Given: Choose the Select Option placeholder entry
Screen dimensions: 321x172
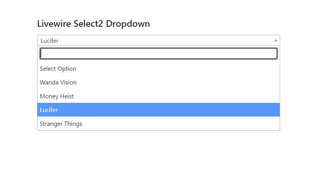Looking at the screenshot, I should (159, 68).
